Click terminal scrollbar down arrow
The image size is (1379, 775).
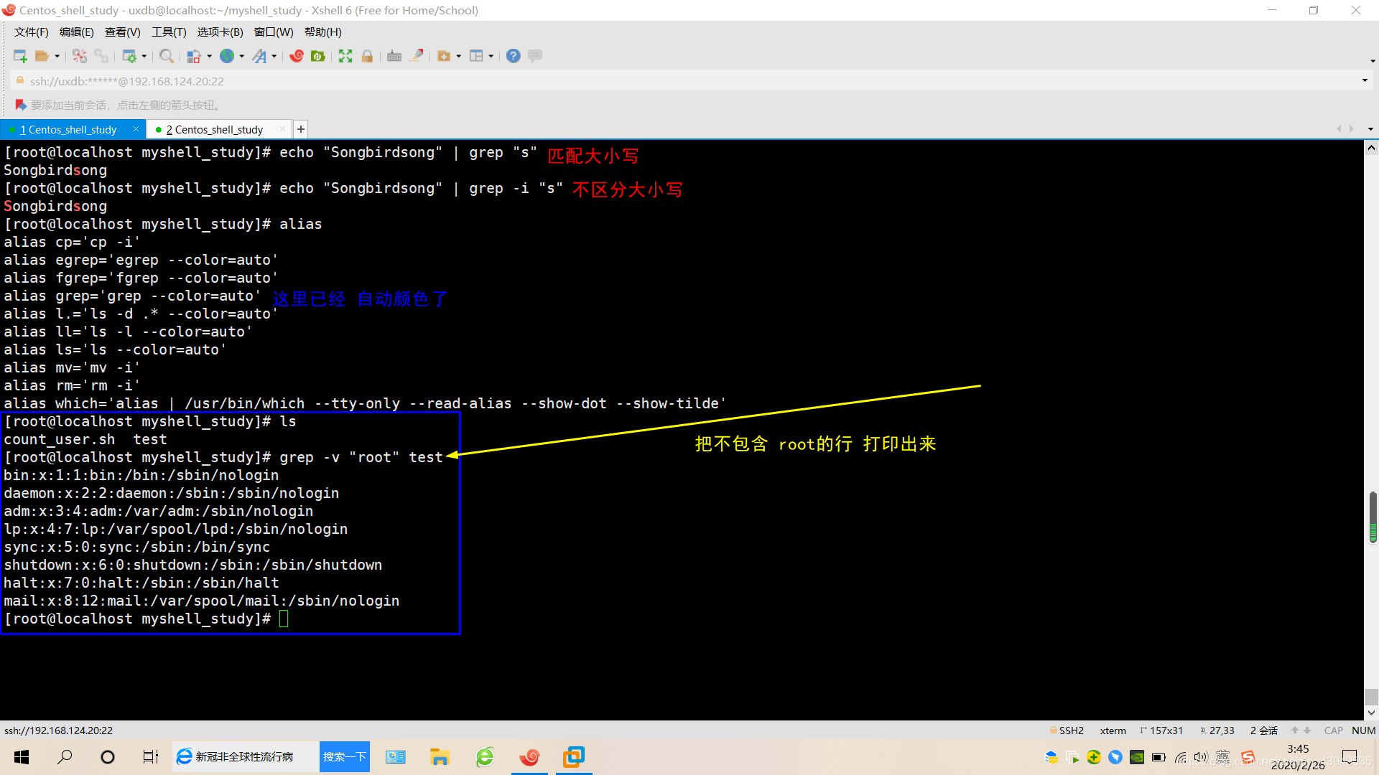coord(1371,713)
